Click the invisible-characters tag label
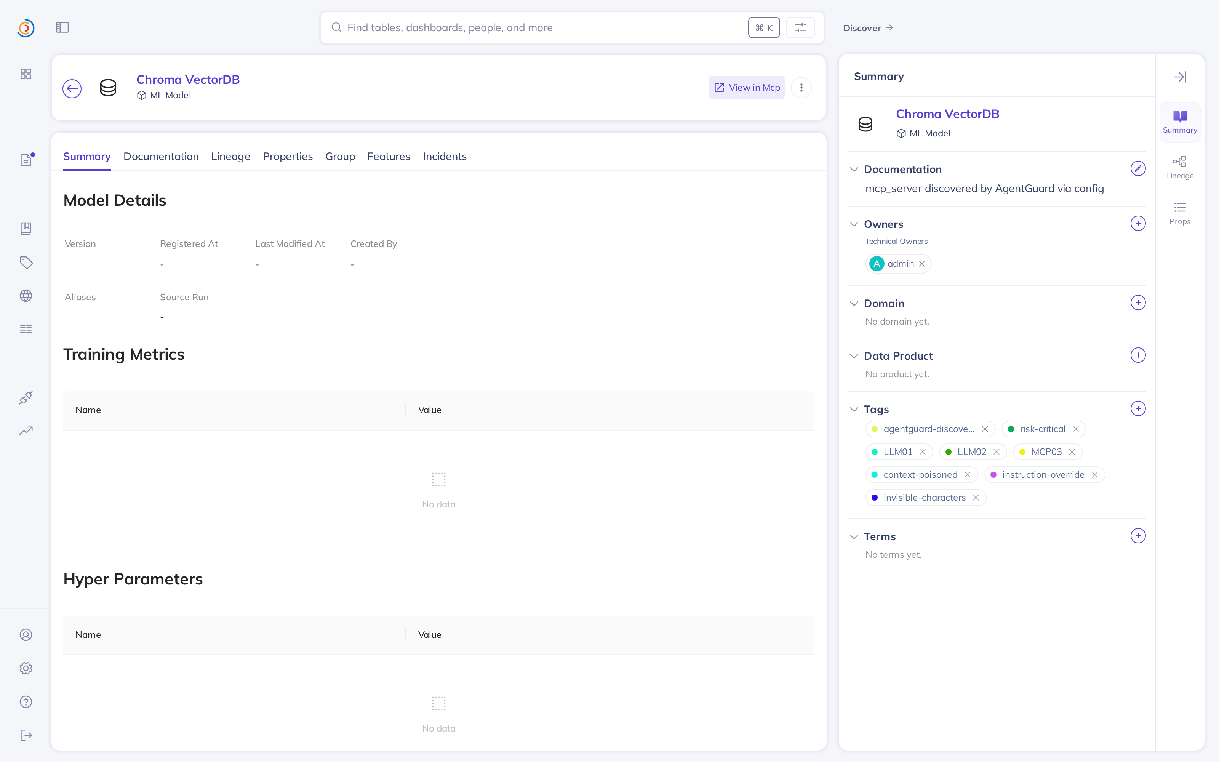This screenshot has width=1219, height=762. coord(925,498)
